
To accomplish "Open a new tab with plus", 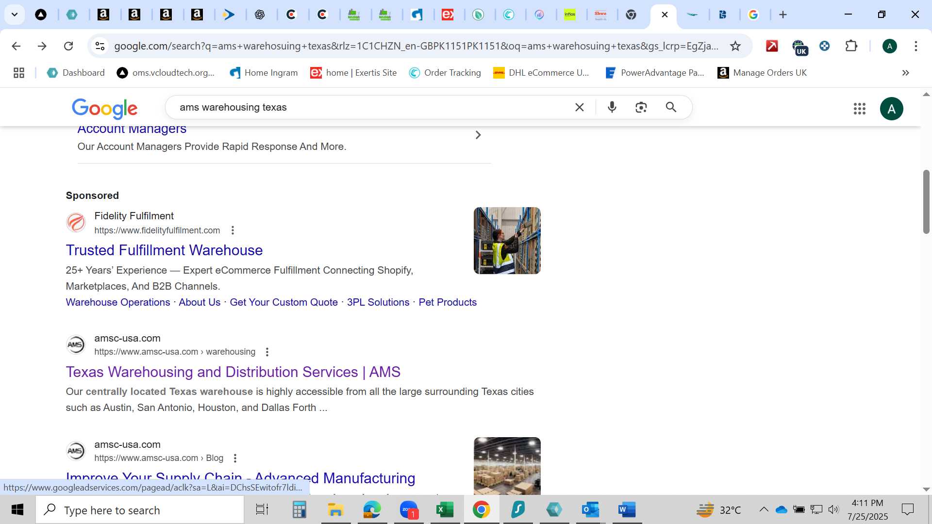I will pyautogui.click(x=783, y=15).
